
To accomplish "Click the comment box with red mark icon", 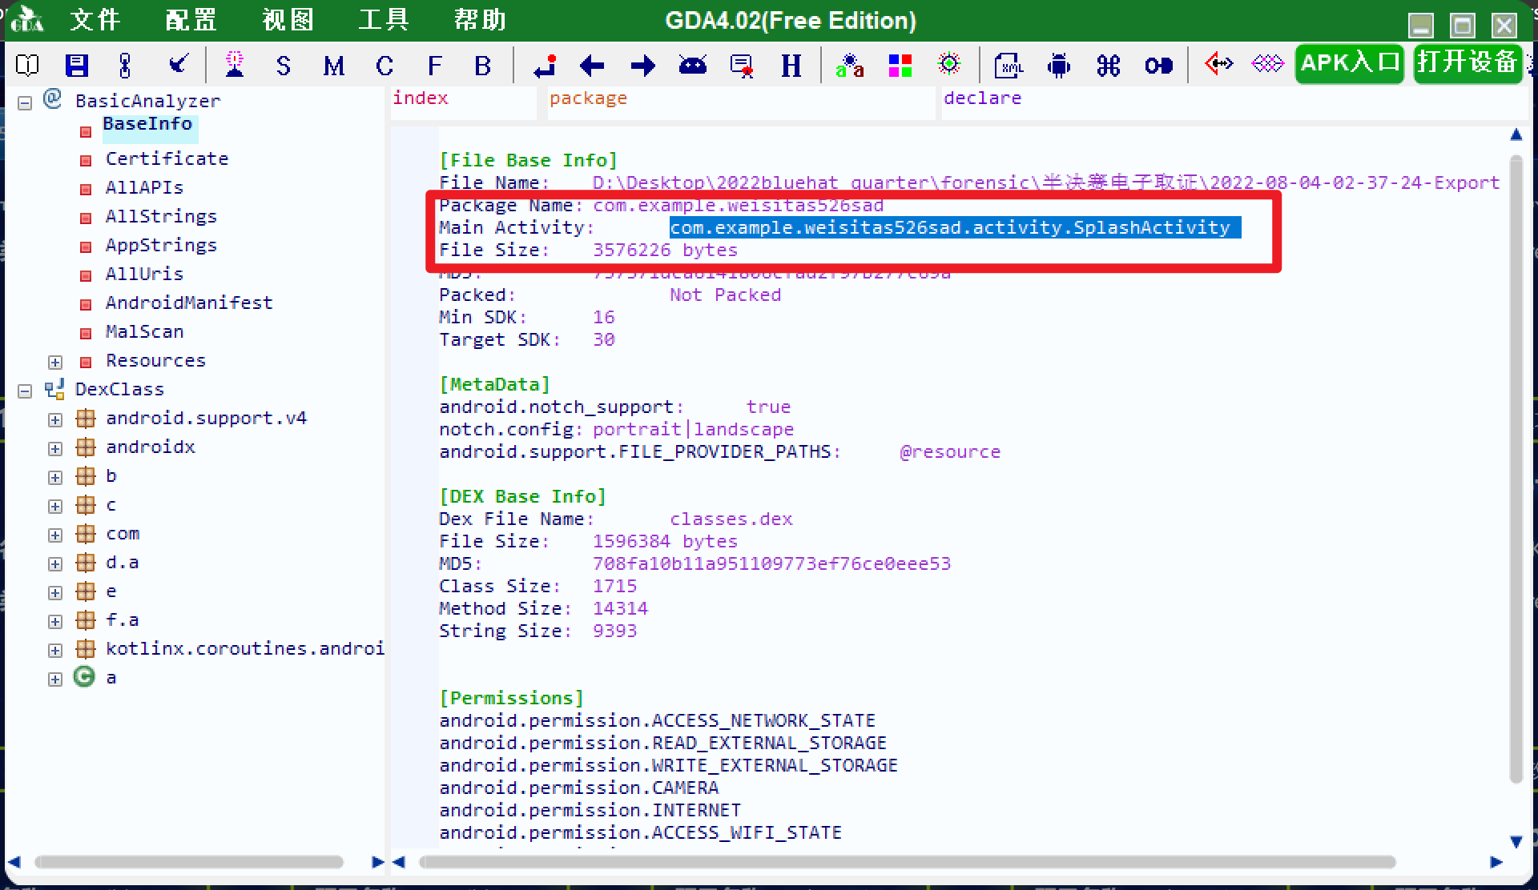I will coord(743,66).
